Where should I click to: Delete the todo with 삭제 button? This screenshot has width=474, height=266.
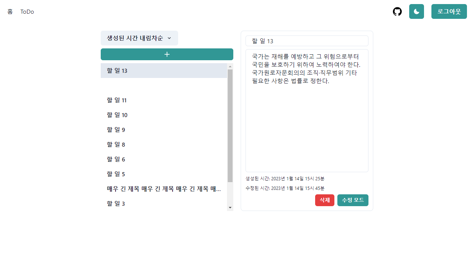point(325,200)
